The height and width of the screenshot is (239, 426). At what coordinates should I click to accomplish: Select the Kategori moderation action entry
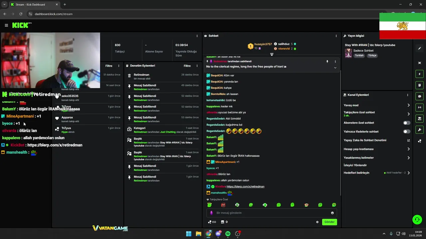point(163,130)
